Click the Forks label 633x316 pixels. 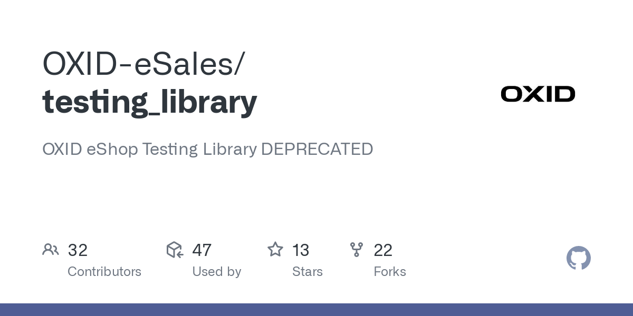(x=390, y=272)
